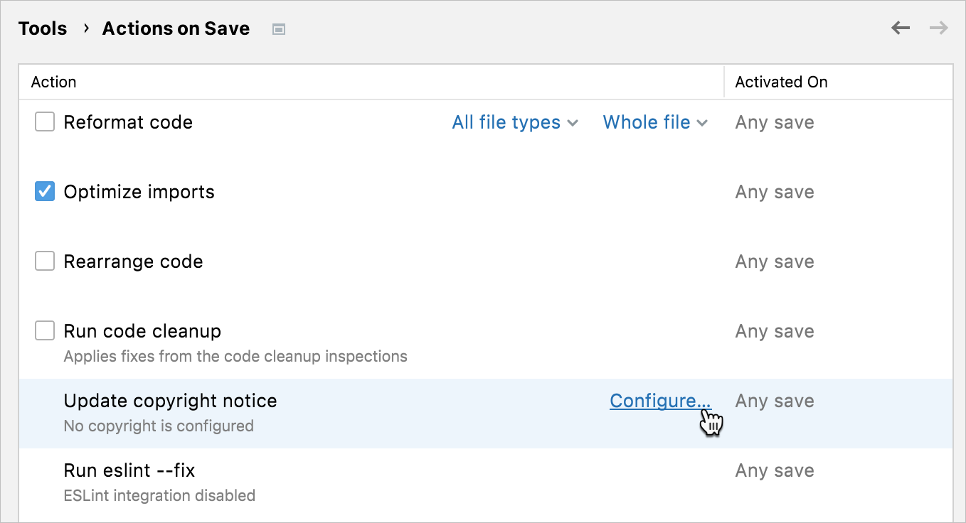966x523 pixels.
Task: Select the Update copyright notice row
Action: click(x=486, y=413)
